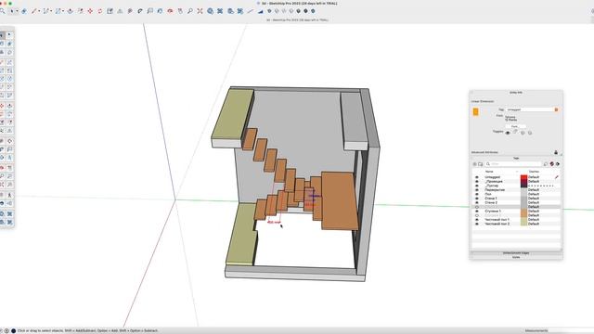Click the Untagged red color swatch
This screenshot has width=594, height=334.
point(523,177)
